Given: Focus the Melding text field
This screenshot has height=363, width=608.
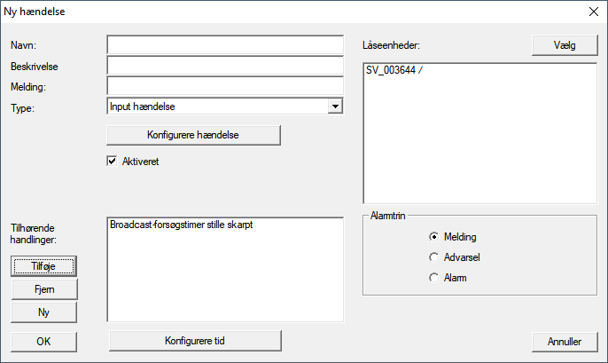Looking at the screenshot, I should pyautogui.click(x=224, y=86).
